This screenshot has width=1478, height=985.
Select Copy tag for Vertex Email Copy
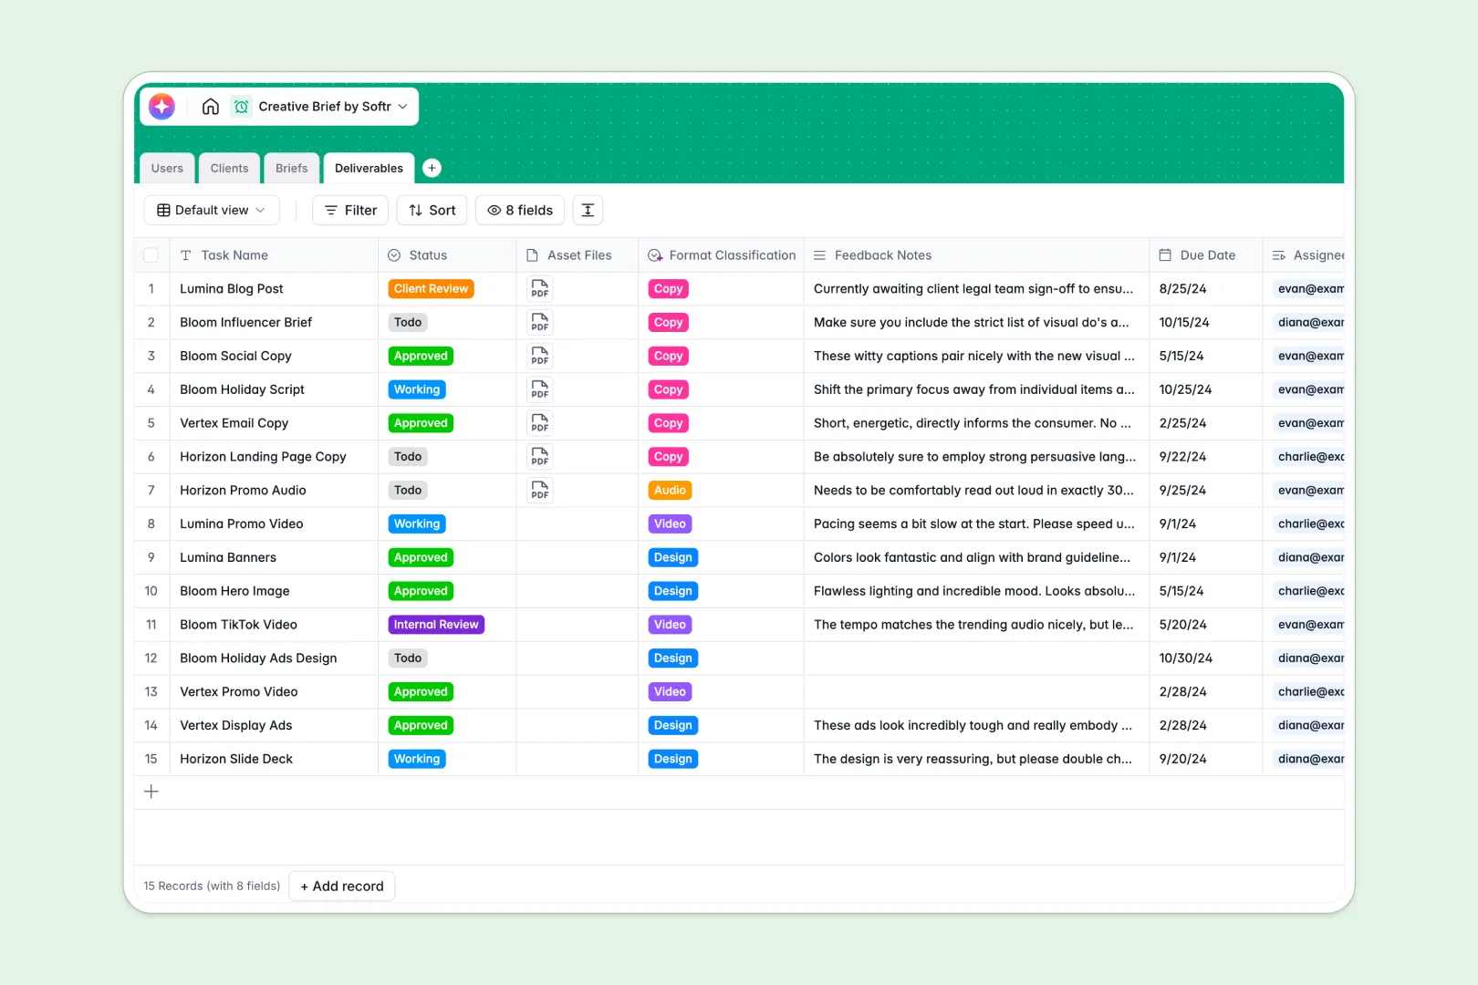[x=668, y=423]
